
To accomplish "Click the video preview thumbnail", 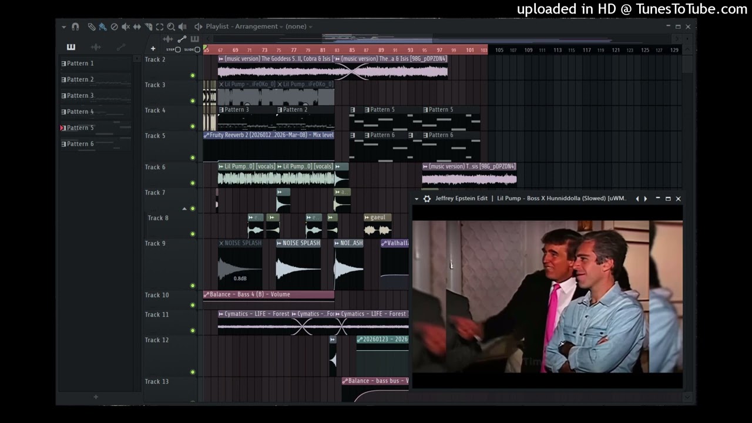I will point(548,297).
